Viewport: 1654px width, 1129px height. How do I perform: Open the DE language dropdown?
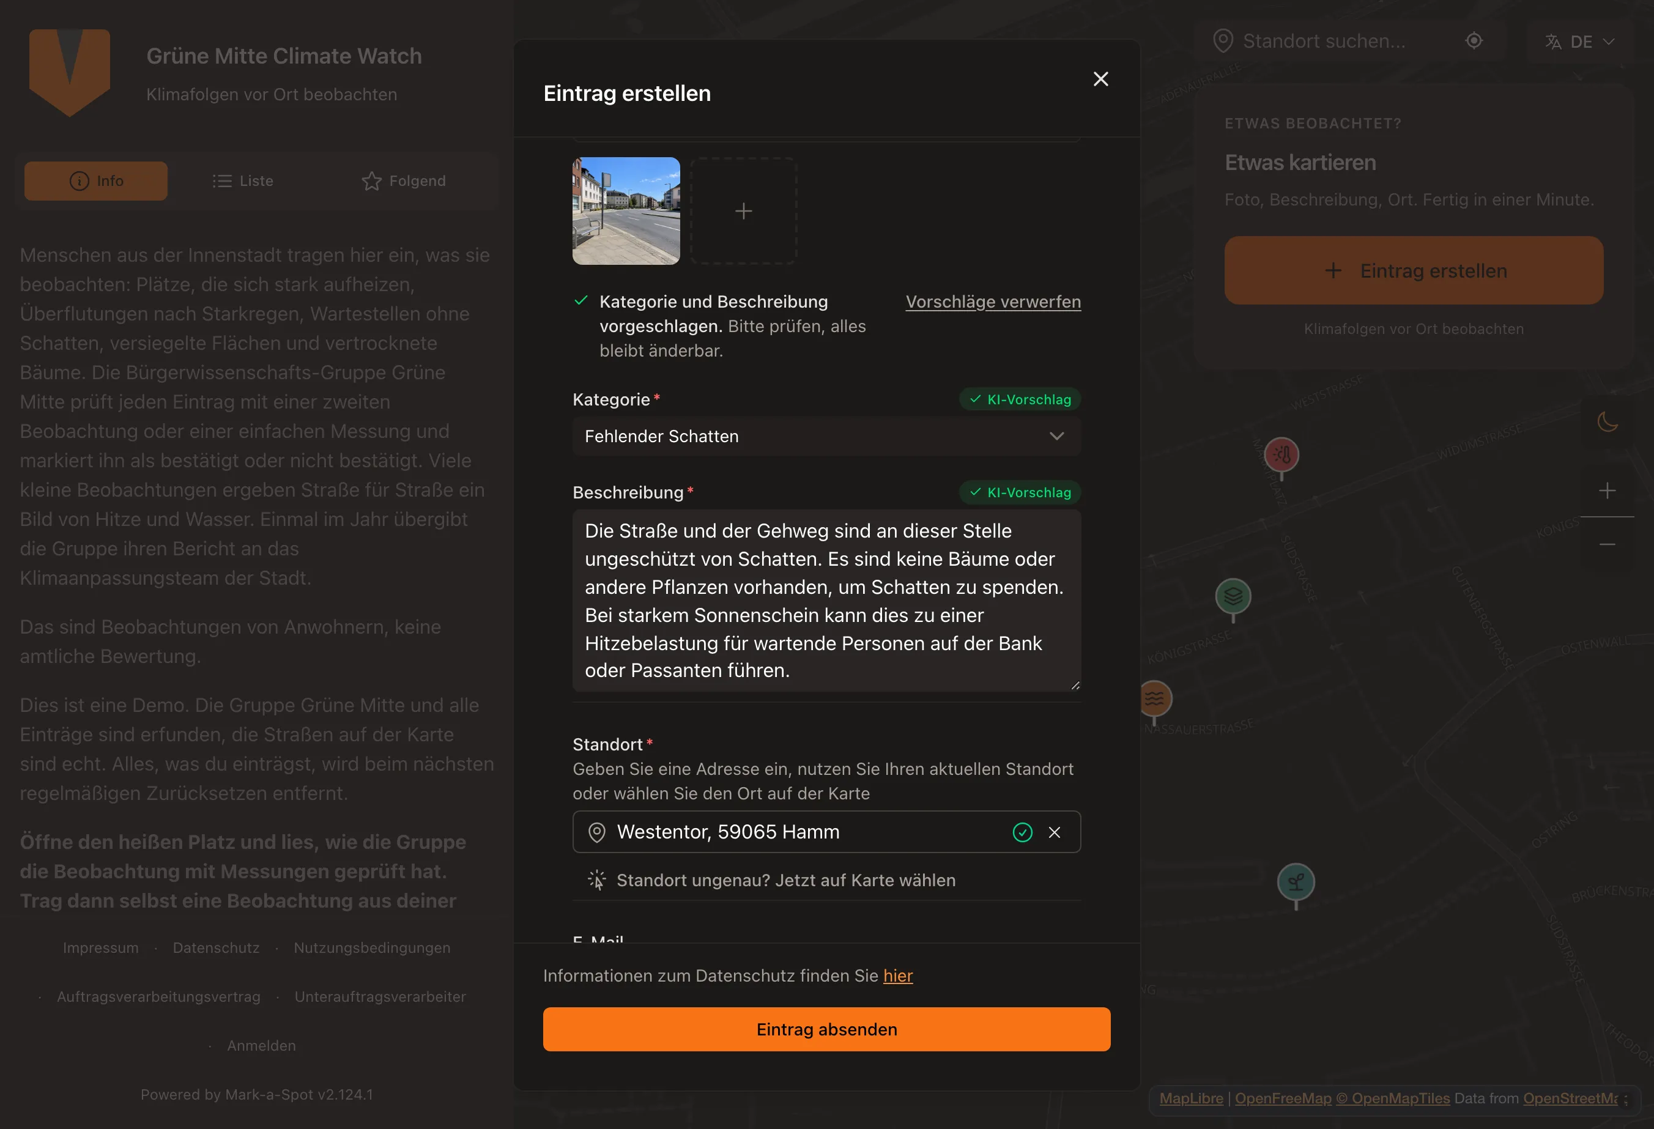click(1579, 41)
